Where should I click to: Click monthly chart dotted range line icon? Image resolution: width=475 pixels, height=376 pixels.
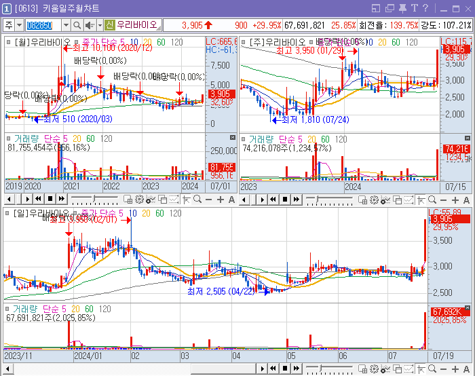174,200
